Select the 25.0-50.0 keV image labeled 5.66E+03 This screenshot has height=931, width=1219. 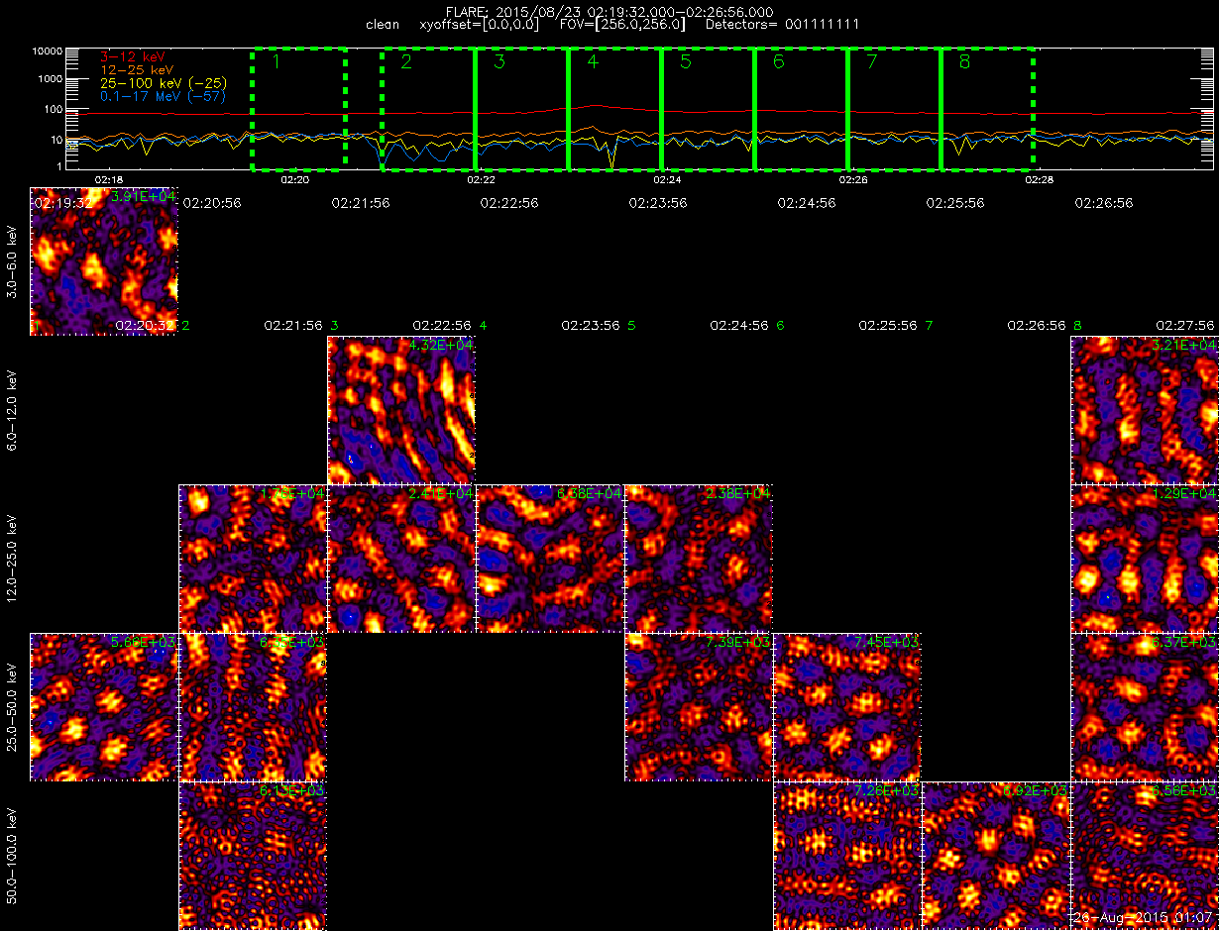pos(104,707)
